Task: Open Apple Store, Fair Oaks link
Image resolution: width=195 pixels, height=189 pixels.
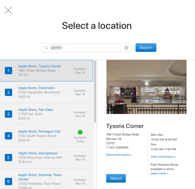Action: click(x=35, y=110)
